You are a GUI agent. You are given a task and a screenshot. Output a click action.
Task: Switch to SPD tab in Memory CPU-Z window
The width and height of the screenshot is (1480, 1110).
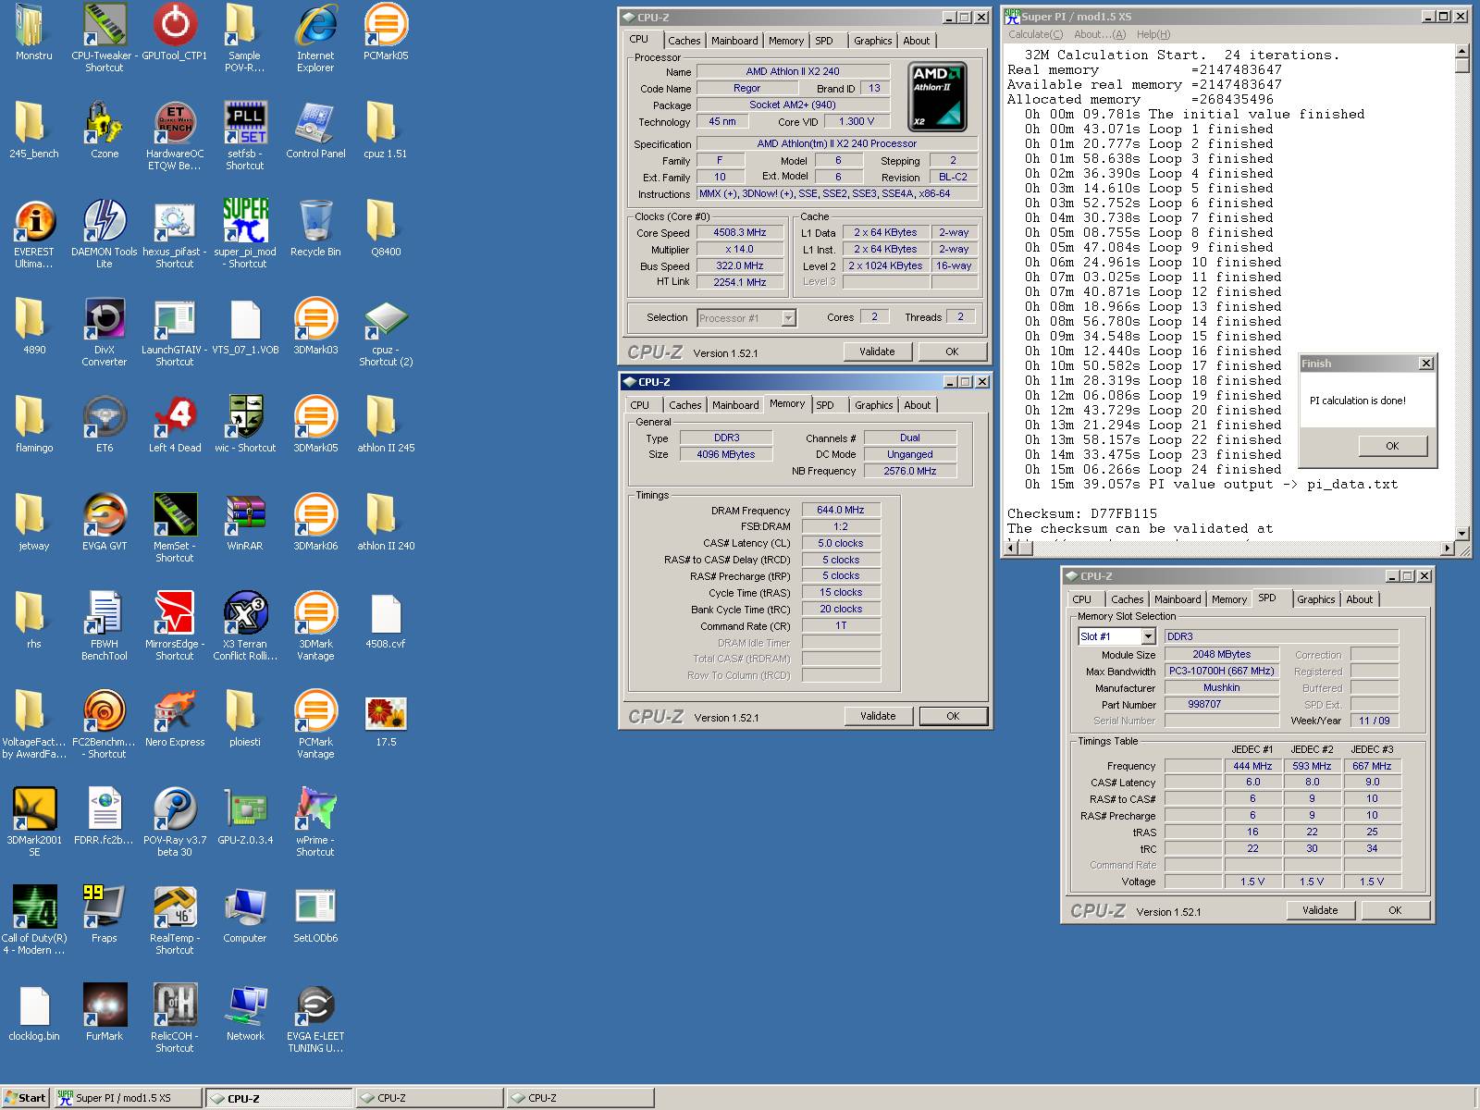coord(825,405)
